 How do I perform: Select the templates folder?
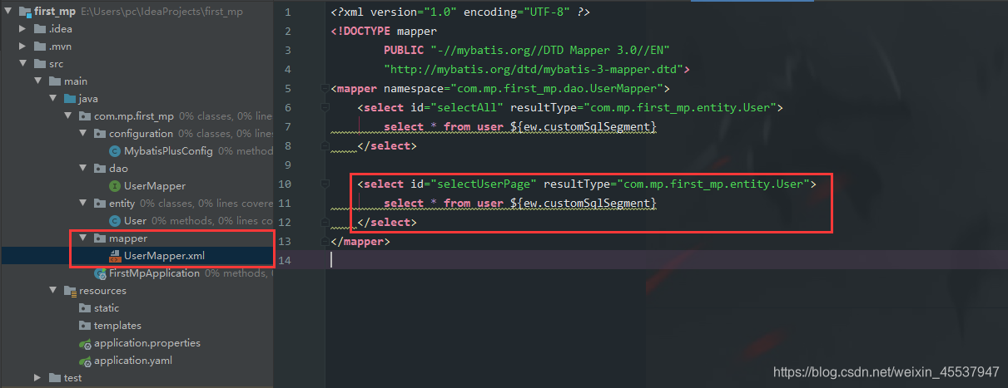[x=117, y=326]
